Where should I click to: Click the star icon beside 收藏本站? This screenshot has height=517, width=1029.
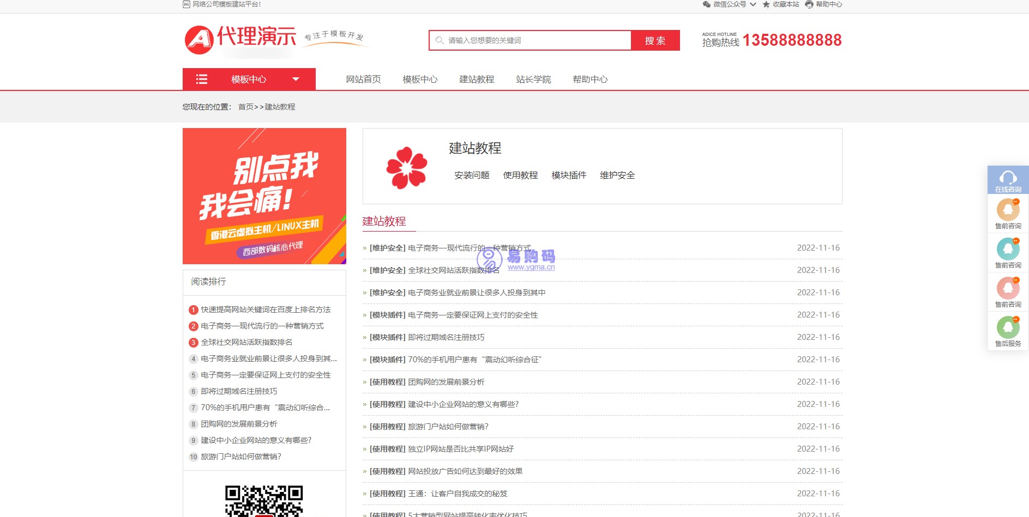click(766, 4)
